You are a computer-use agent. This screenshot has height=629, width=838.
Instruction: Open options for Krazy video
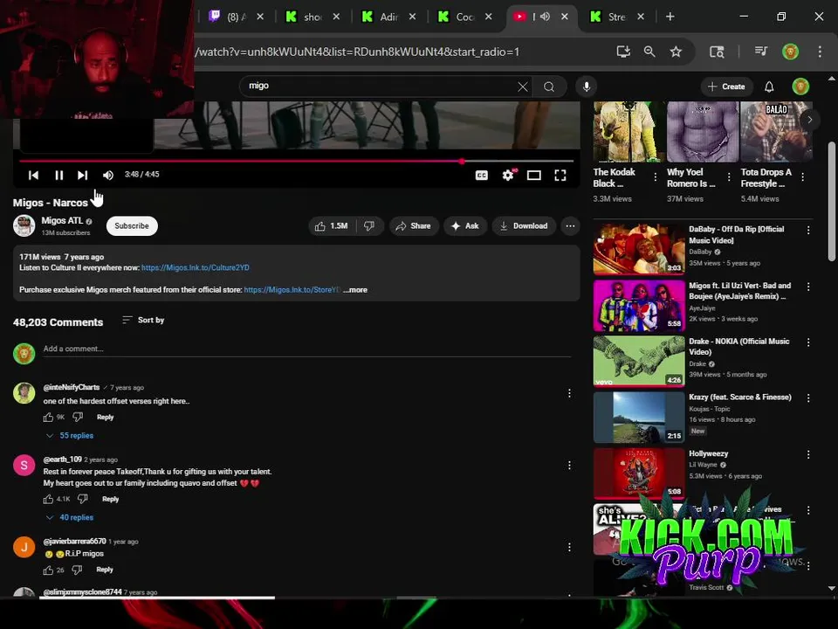808,398
